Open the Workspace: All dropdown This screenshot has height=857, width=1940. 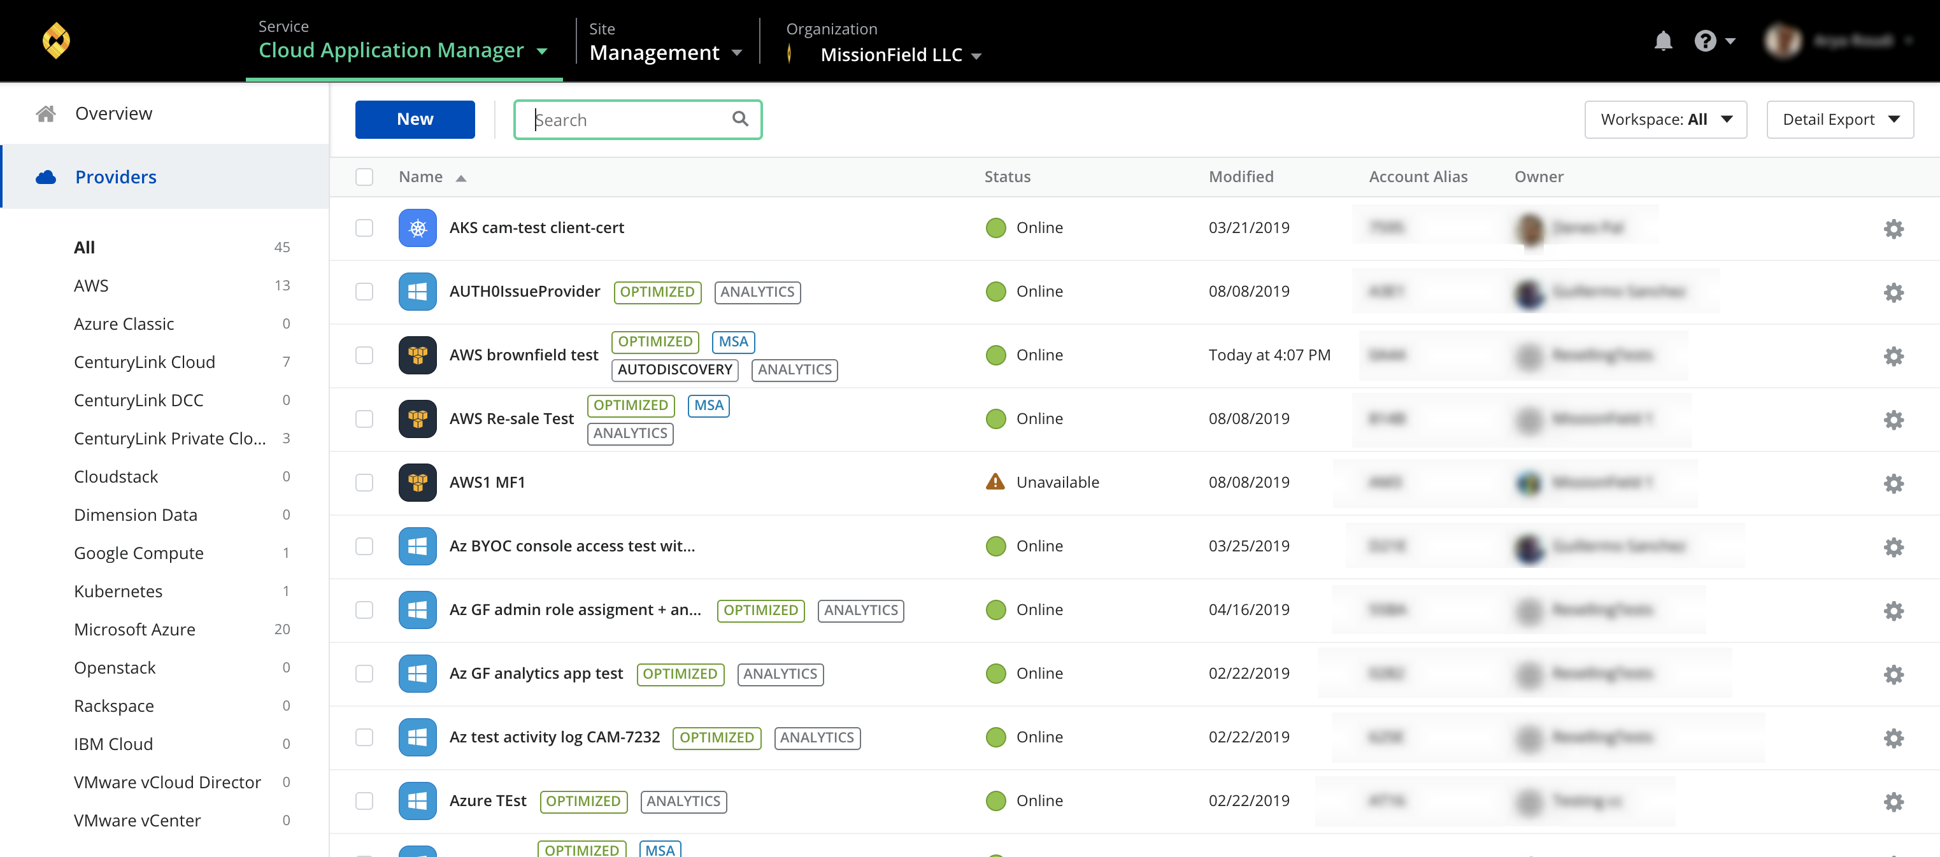point(1665,119)
